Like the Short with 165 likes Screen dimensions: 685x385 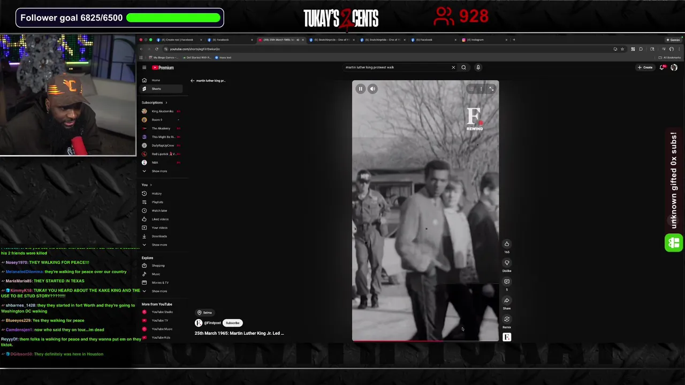pyautogui.click(x=507, y=244)
